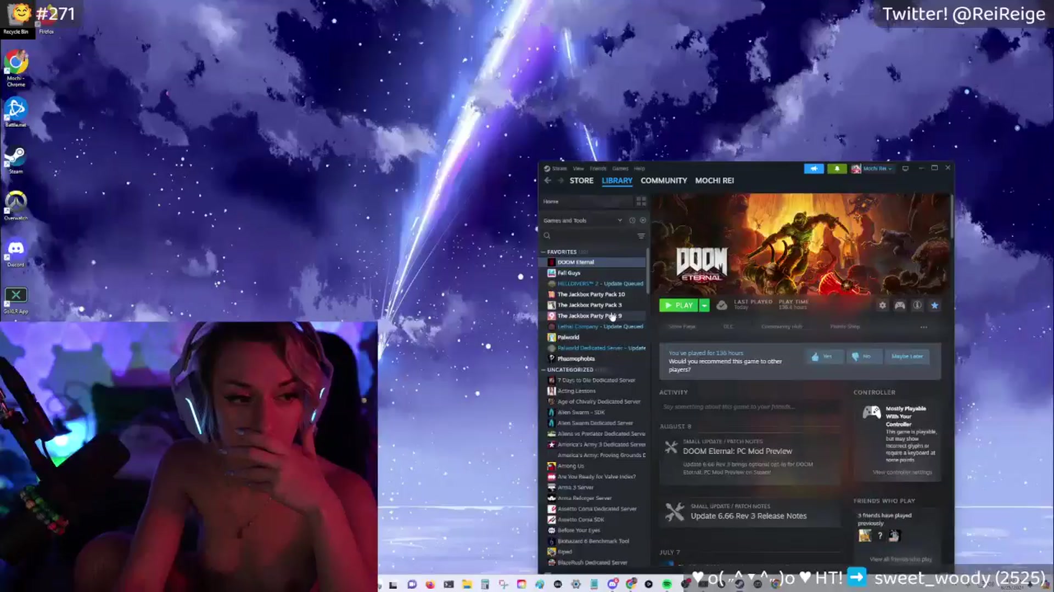Open the library advanced filter icon
This screenshot has width=1054, height=592.
pyautogui.click(x=641, y=236)
